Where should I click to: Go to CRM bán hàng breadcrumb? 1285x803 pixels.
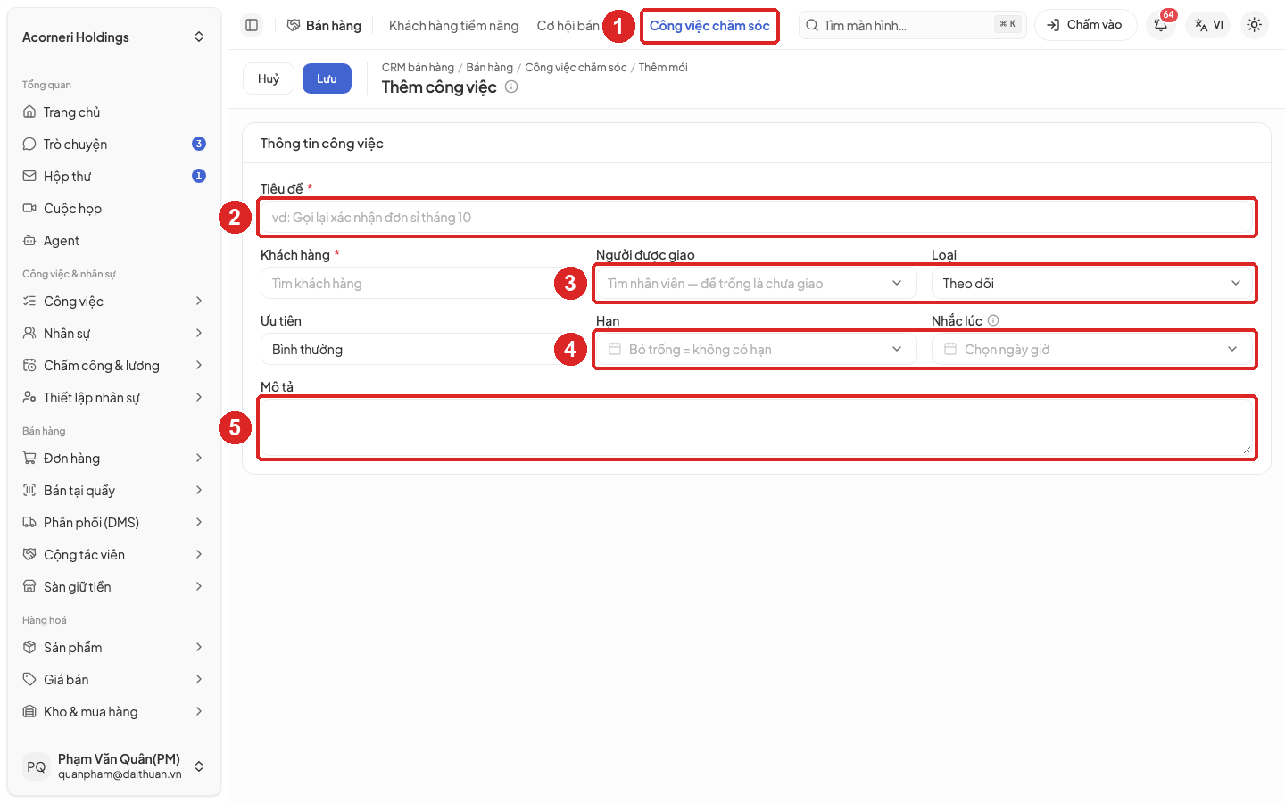click(418, 67)
